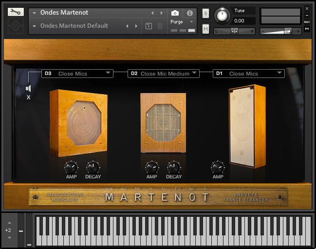Close the instrument with the X button

click(x=307, y=8)
